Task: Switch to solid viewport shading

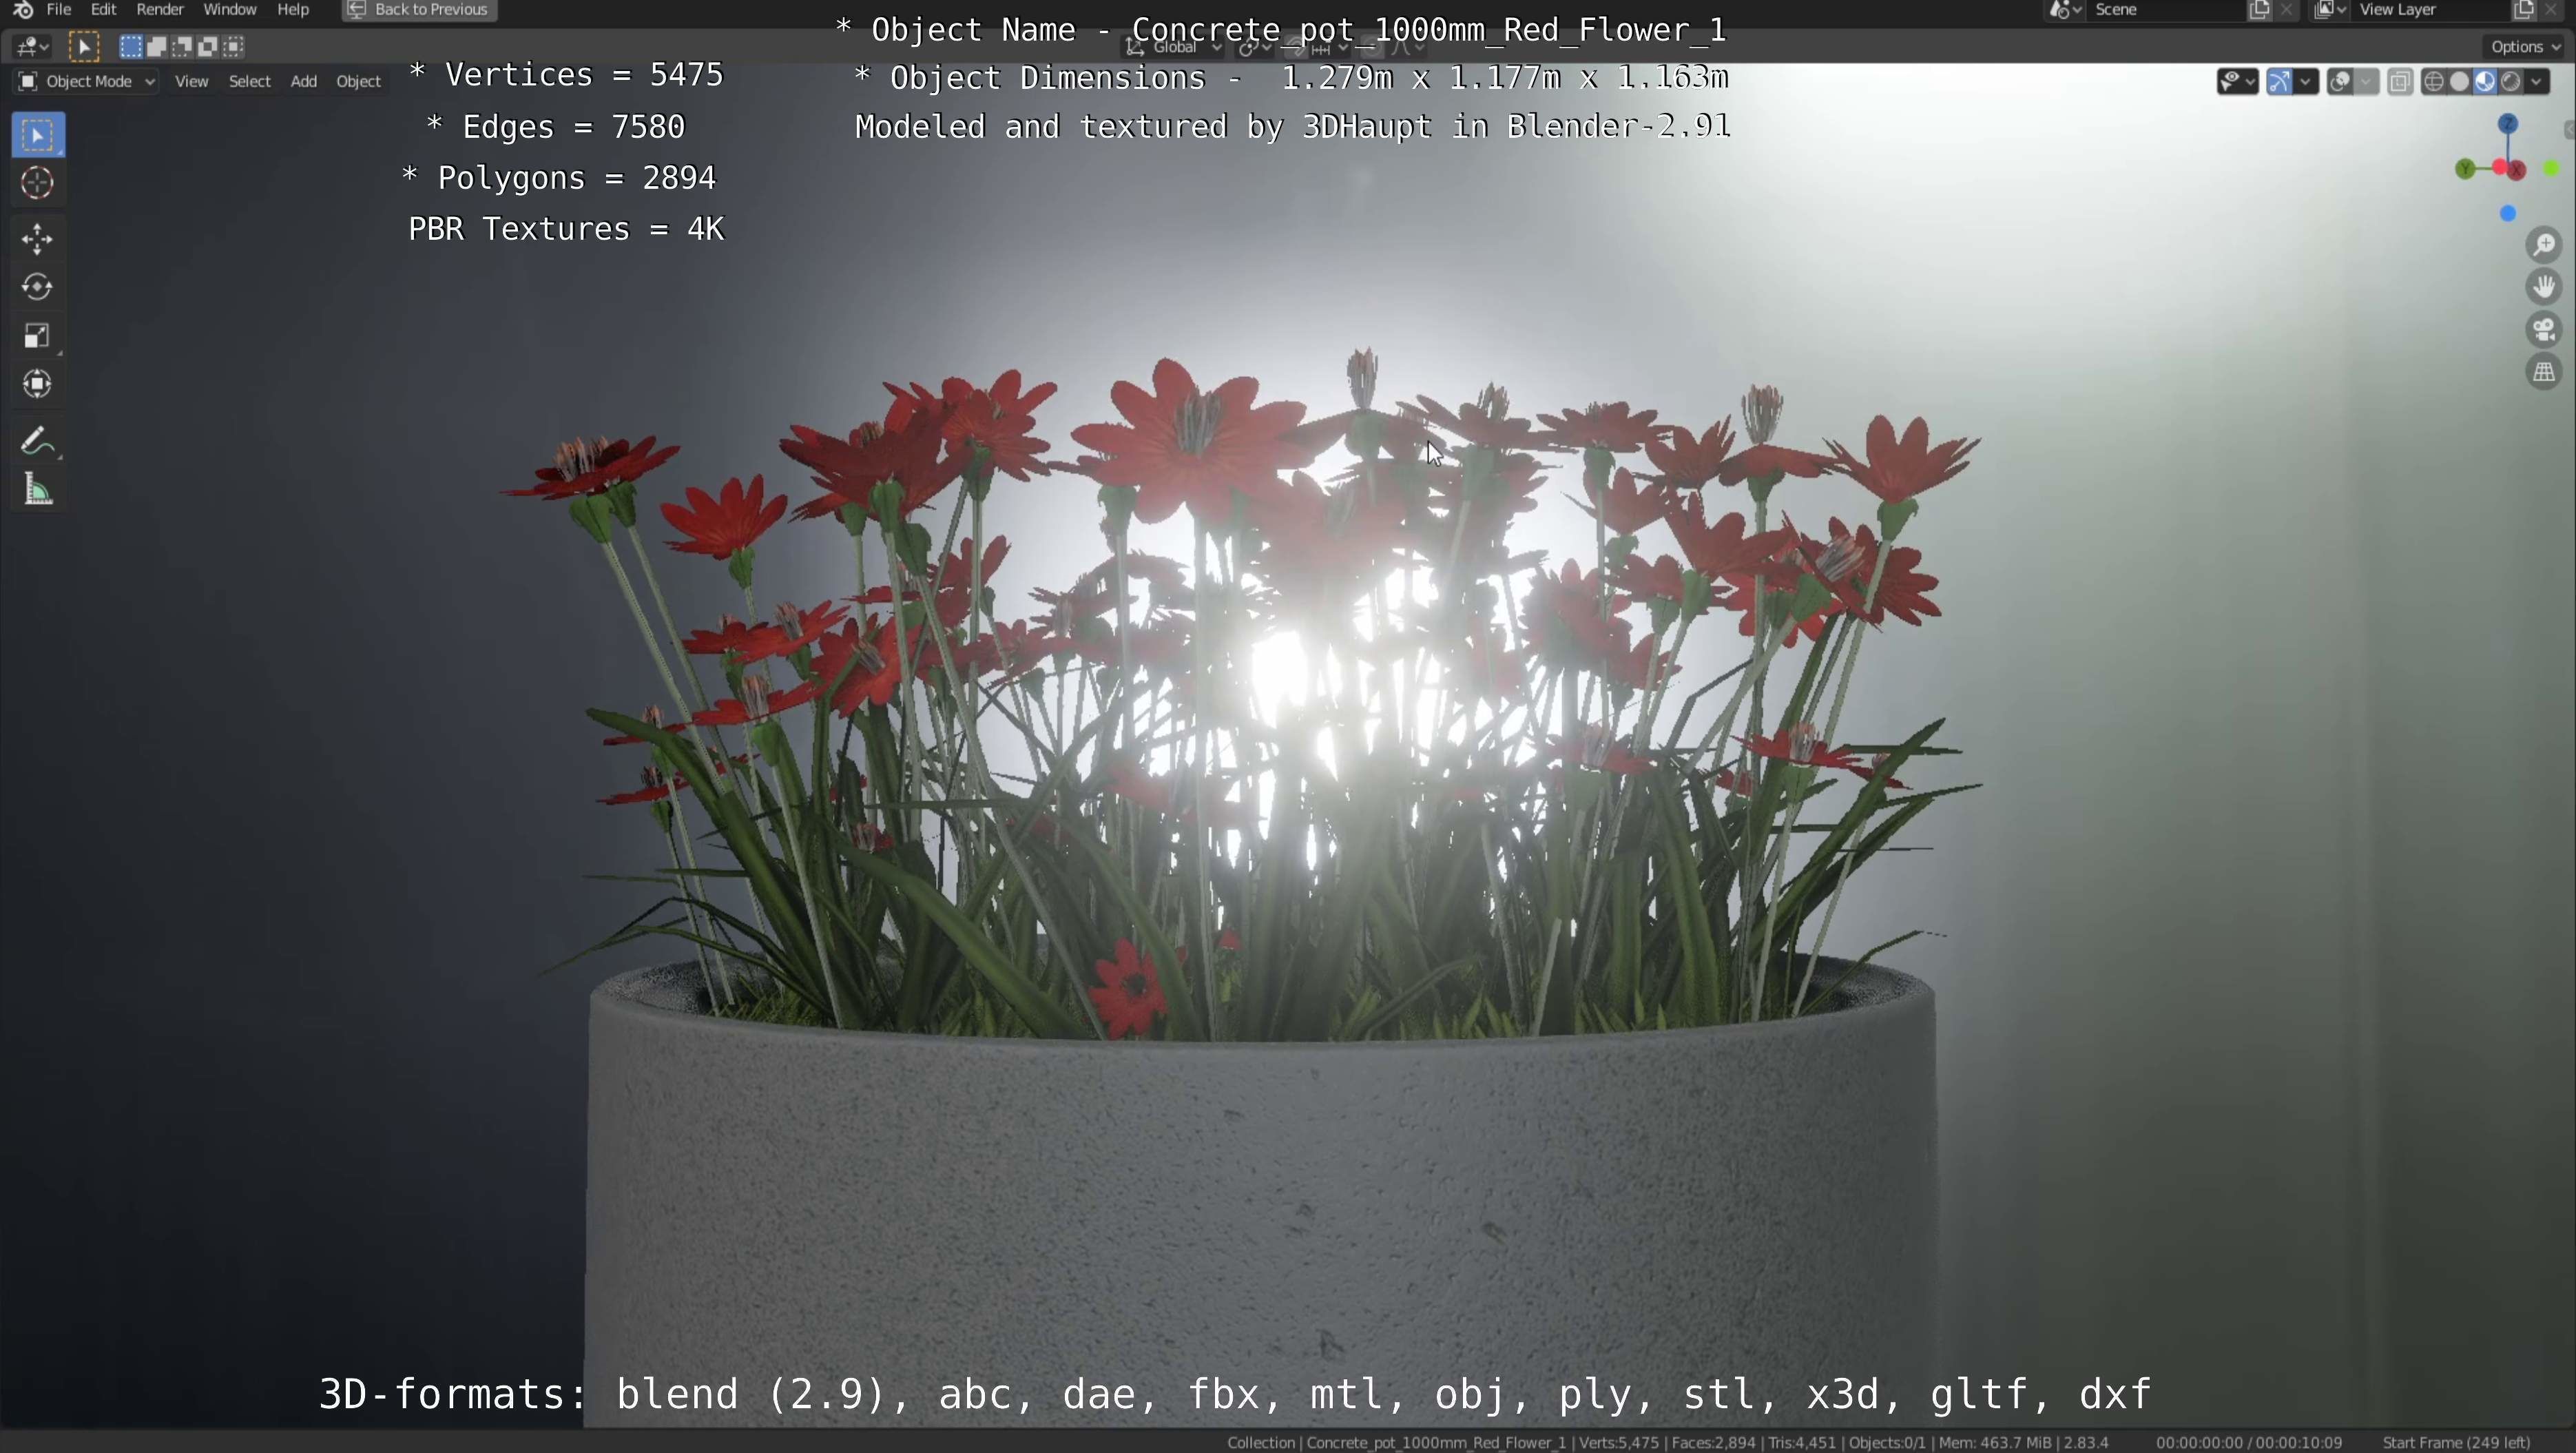Action: (2460, 82)
